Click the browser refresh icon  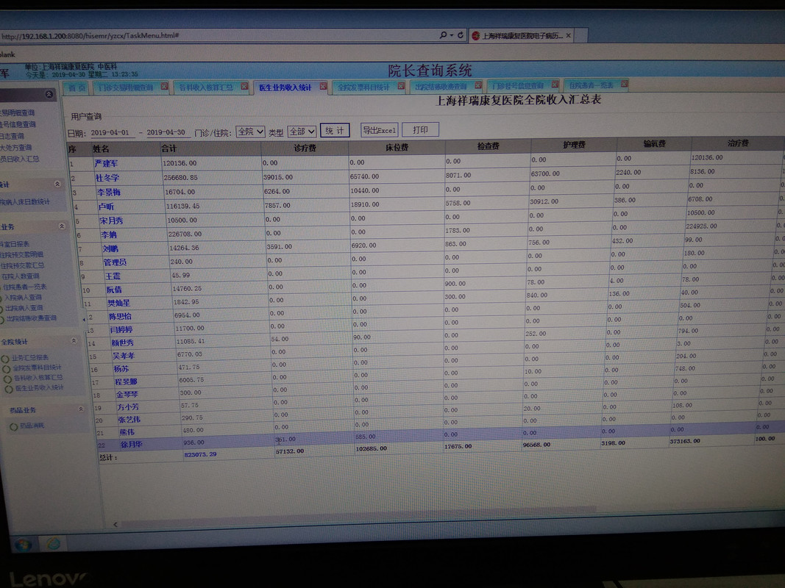click(x=460, y=35)
